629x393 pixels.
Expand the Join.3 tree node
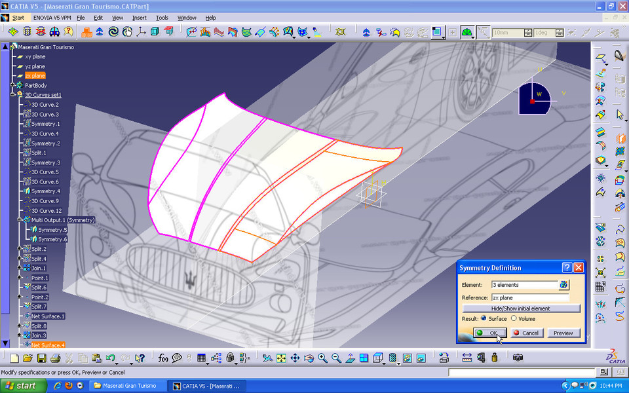pos(19,335)
